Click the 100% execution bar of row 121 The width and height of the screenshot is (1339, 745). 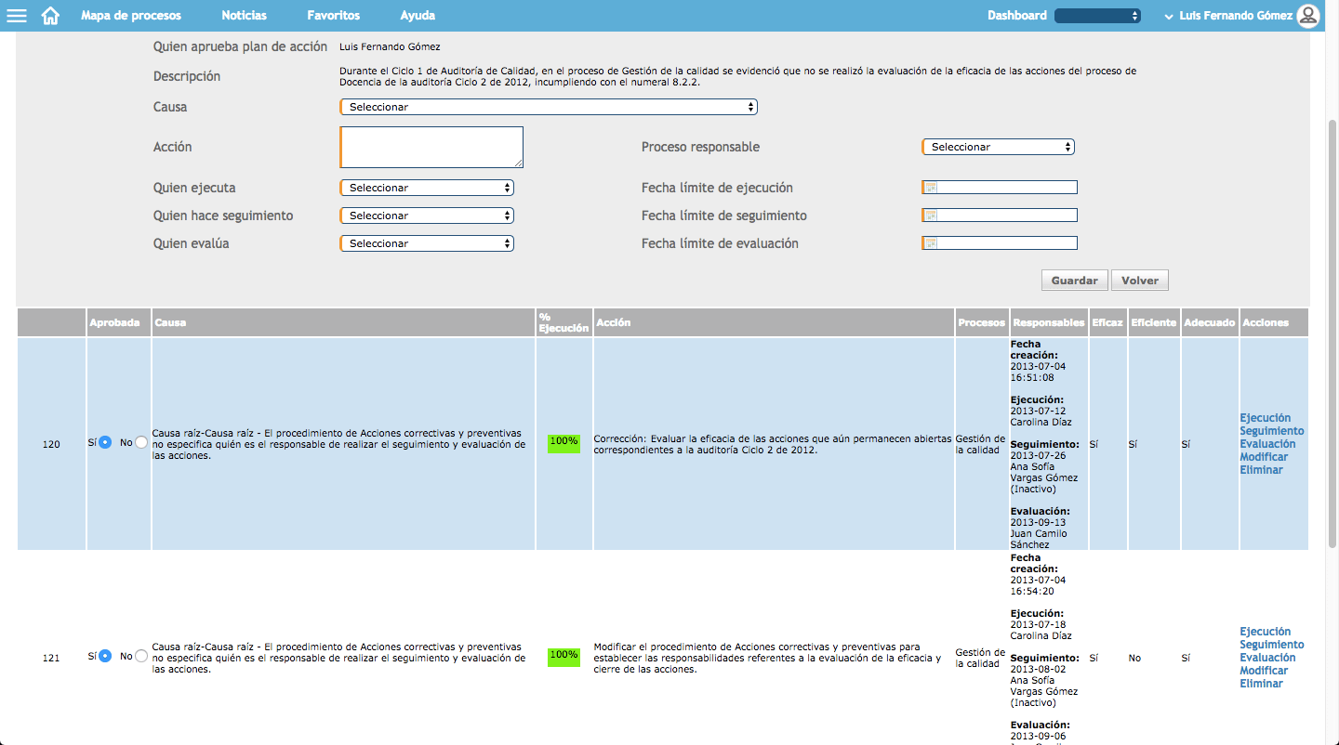[x=563, y=656]
